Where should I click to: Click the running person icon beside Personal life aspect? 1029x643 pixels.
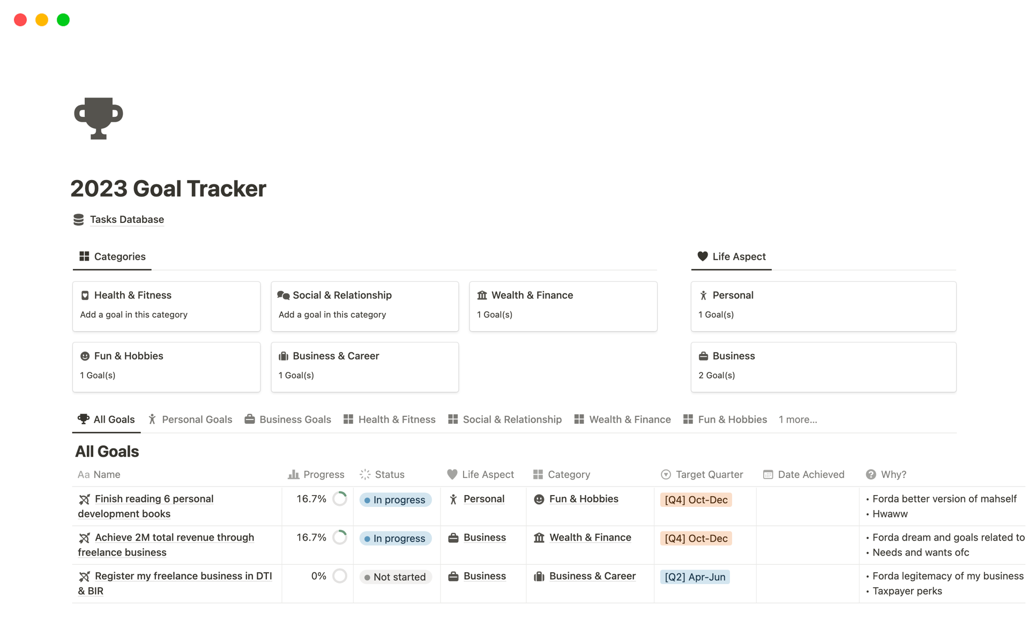453,499
